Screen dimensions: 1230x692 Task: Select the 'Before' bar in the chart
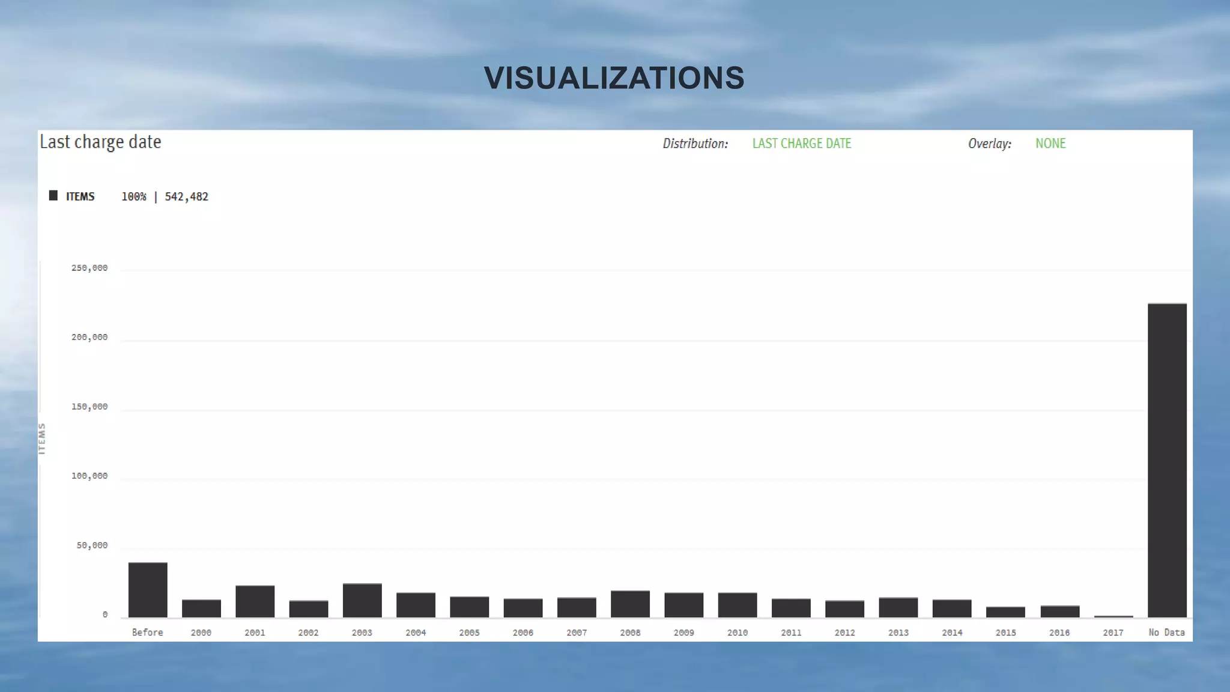pos(148,590)
